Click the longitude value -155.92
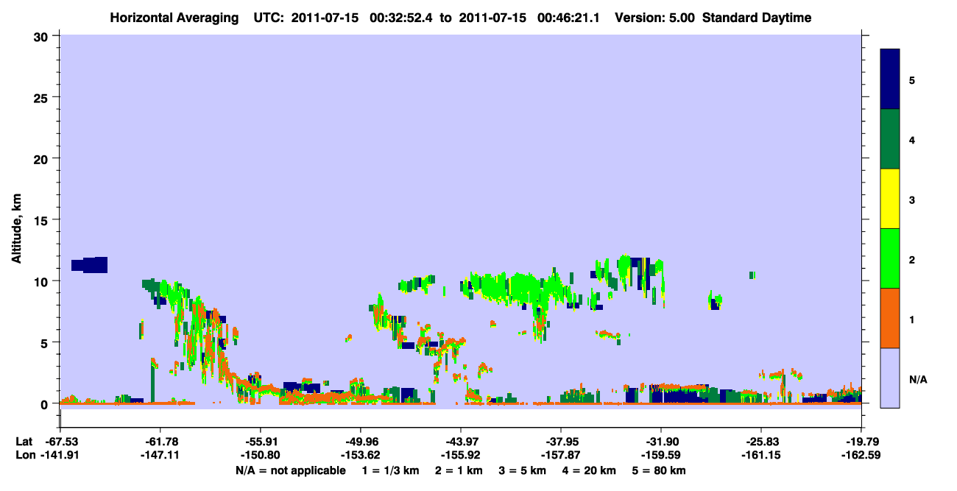 tap(461, 455)
